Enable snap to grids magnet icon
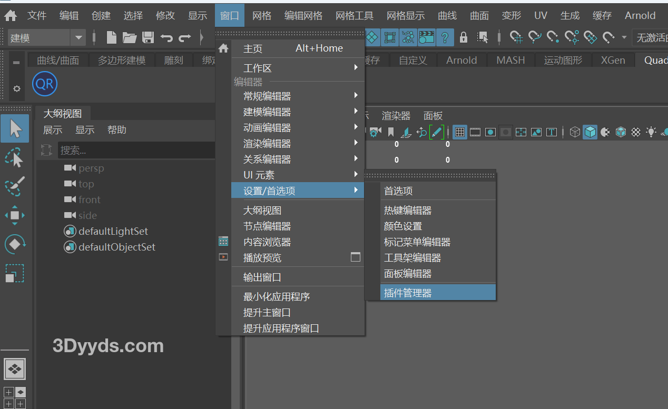 515,37
